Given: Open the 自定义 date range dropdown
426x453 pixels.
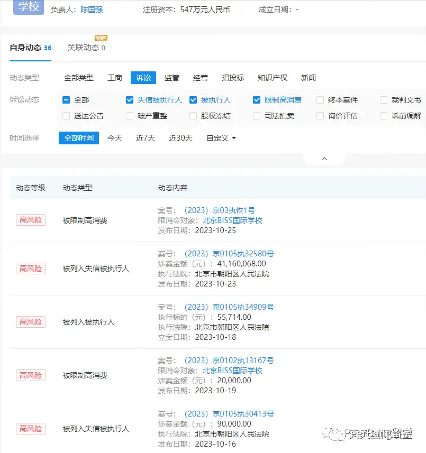Looking at the screenshot, I should pos(221,138).
